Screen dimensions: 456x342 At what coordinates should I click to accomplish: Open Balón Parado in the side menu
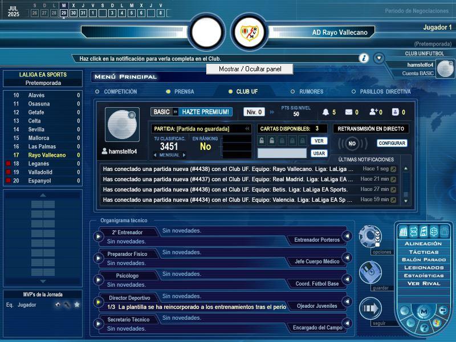pos(424,260)
